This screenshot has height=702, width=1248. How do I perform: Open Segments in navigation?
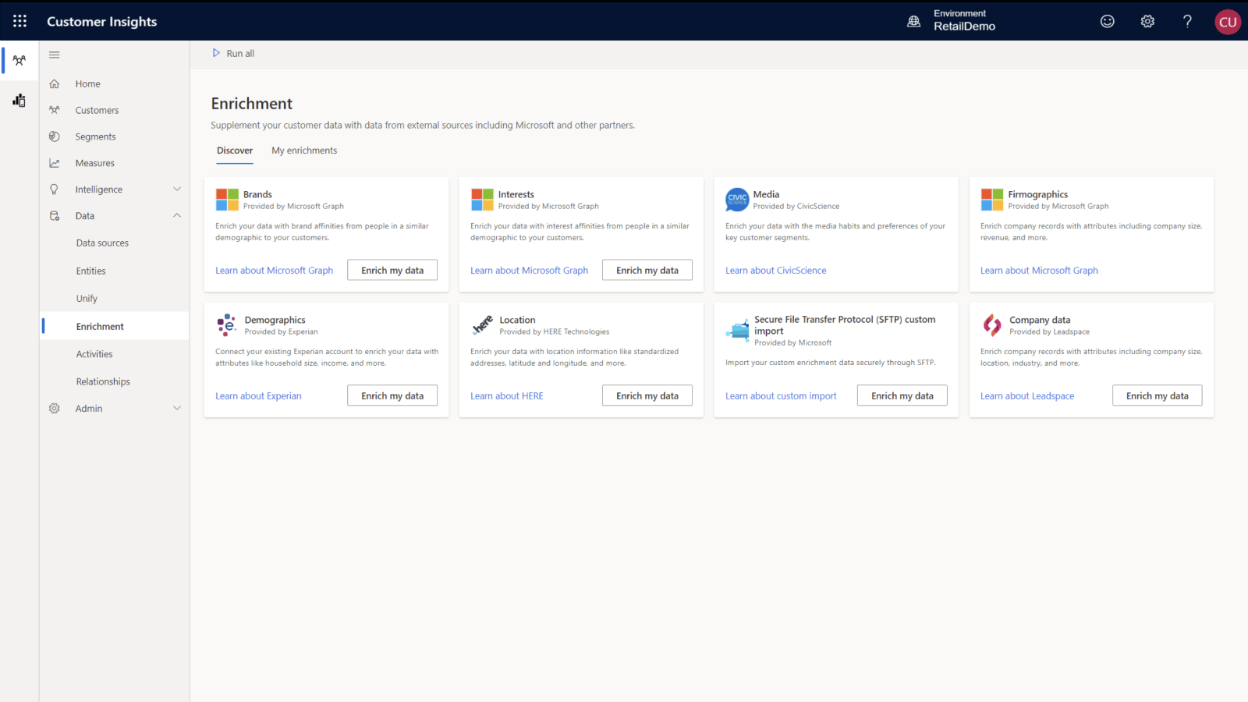[x=95, y=136]
